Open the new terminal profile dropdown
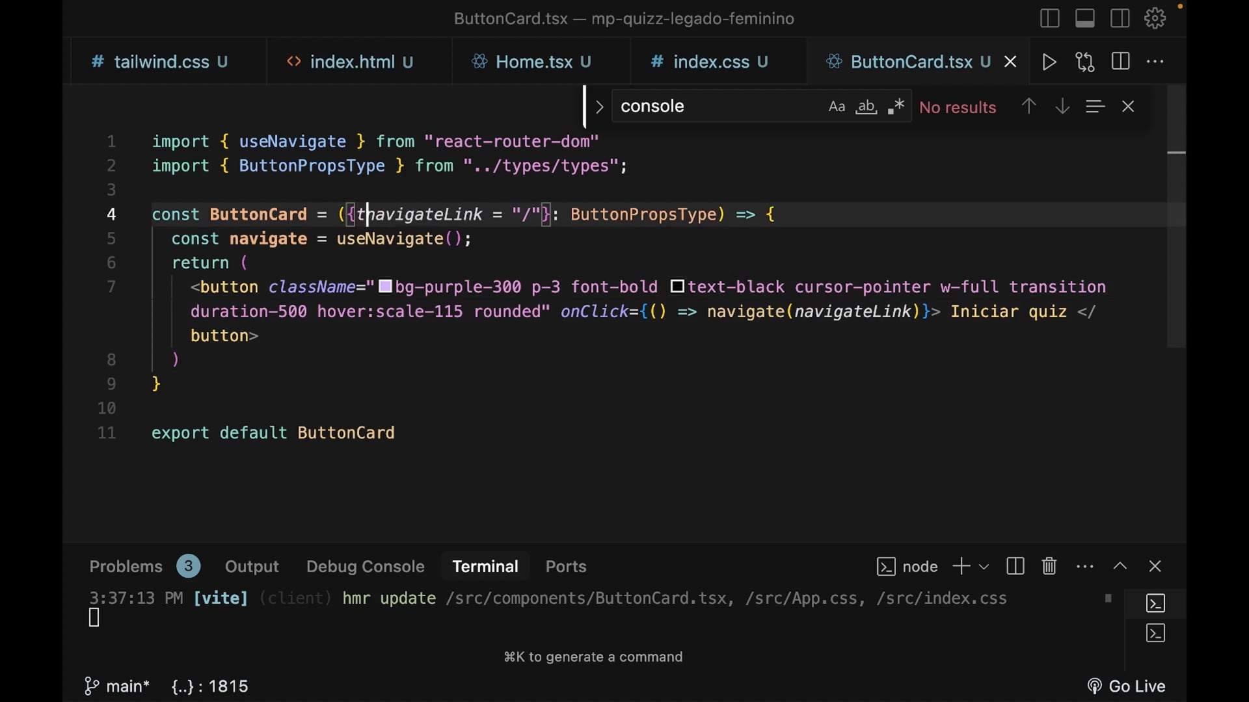The width and height of the screenshot is (1249, 702). (984, 567)
